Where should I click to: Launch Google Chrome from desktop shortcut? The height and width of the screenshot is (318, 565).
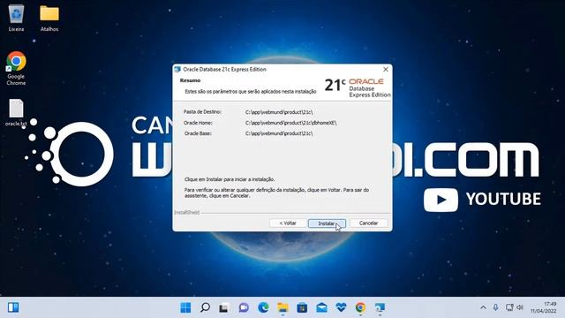pyautogui.click(x=16, y=69)
